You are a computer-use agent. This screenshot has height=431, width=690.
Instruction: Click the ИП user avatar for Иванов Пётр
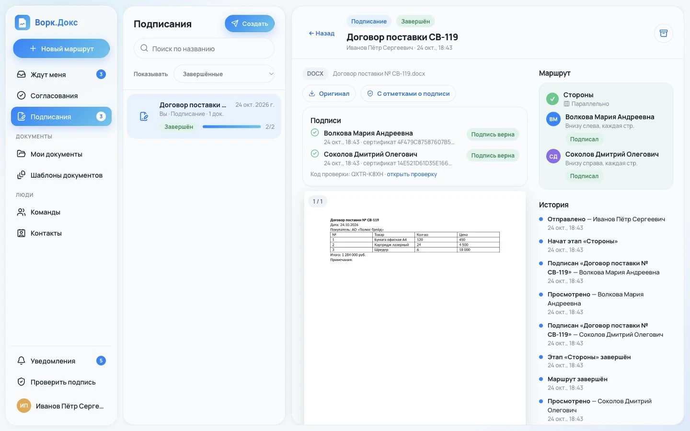coord(24,406)
